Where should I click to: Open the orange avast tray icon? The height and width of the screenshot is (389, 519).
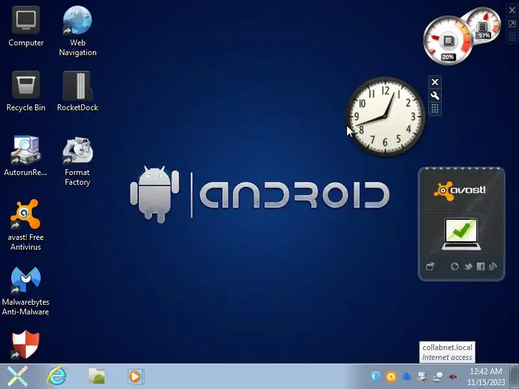pyautogui.click(x=391, y=377)
